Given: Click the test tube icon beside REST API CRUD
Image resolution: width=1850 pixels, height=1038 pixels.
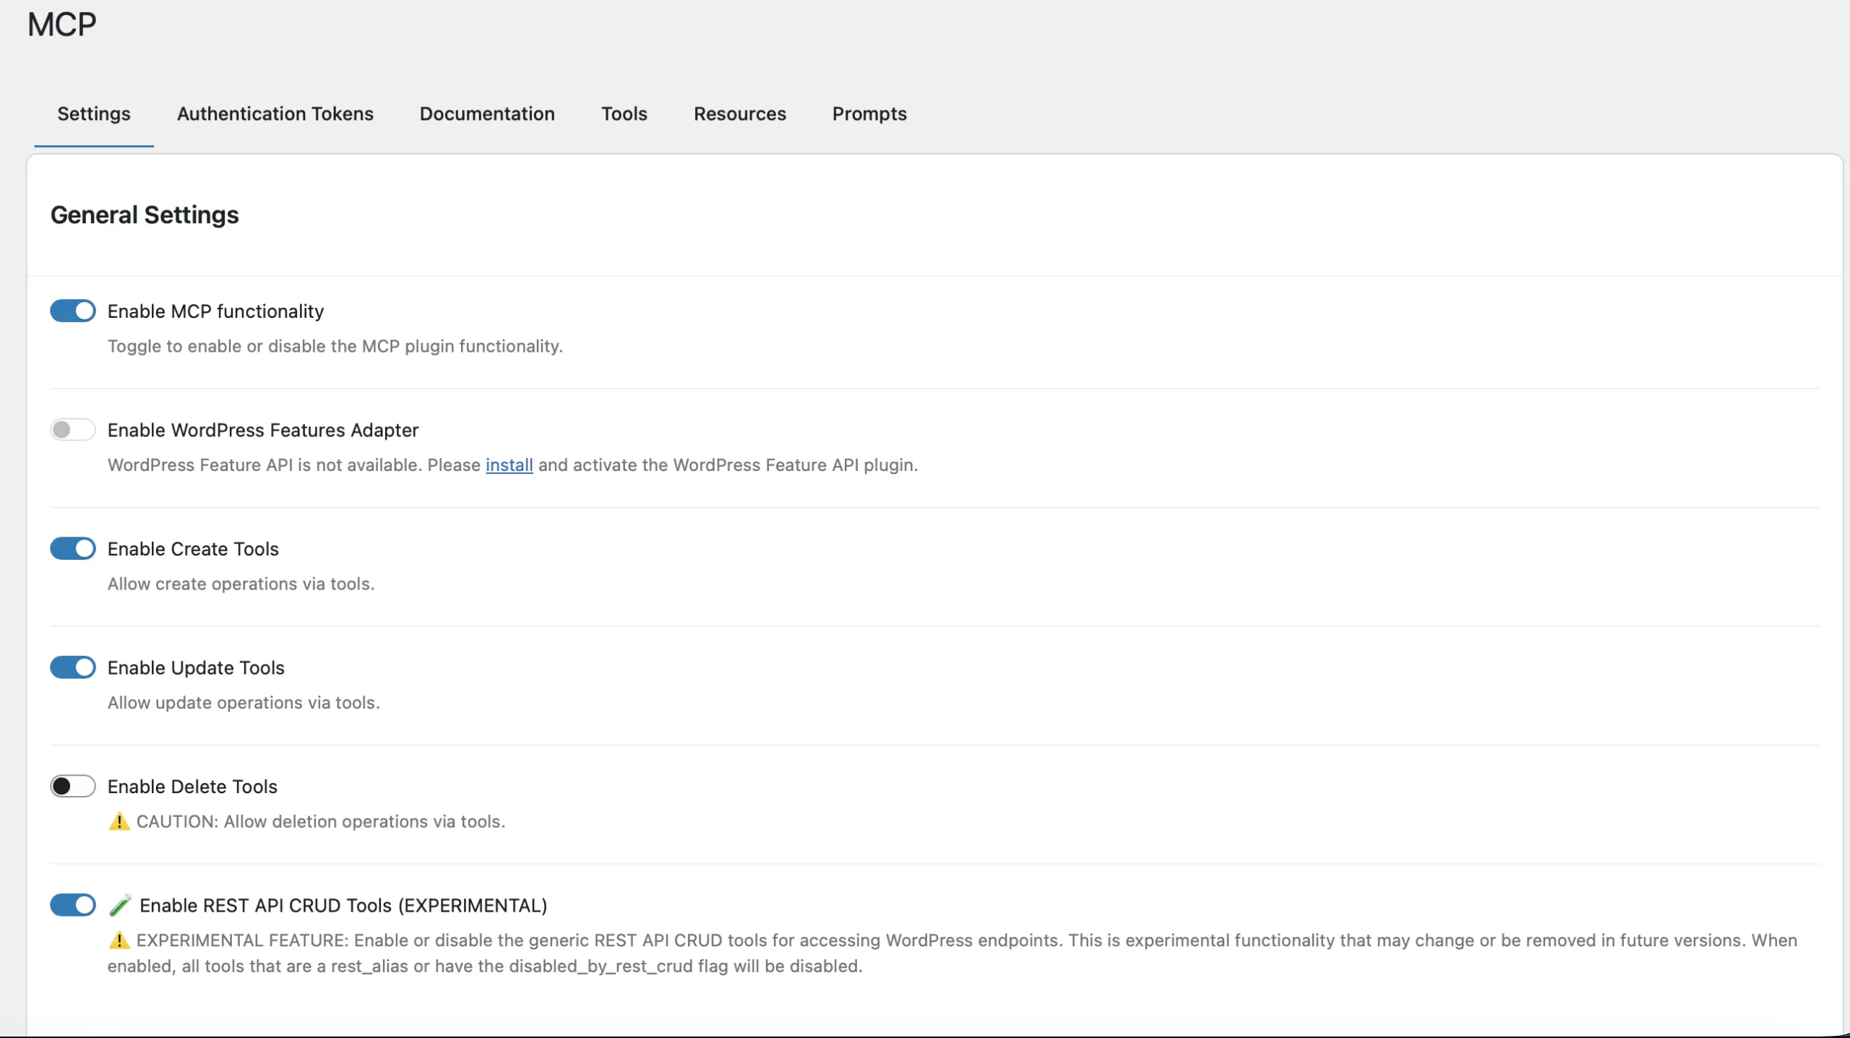Looking at the screenshot, I should [x=120, y=905].
